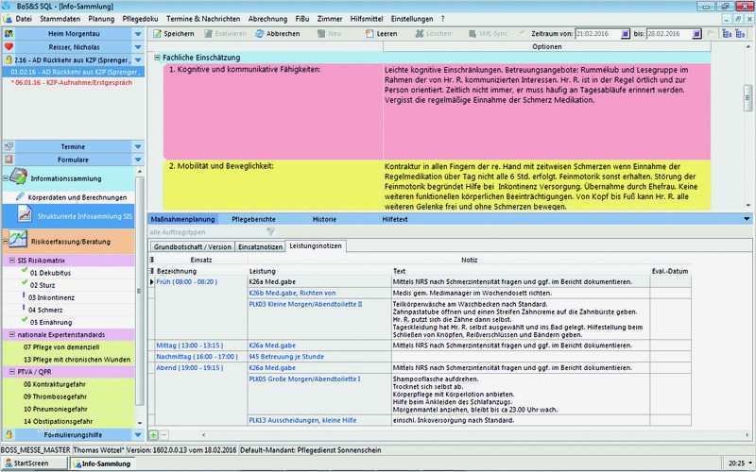Click the greyed Löschen toolbar icon
Screen dimensions: 756x472
coord(420,34)
